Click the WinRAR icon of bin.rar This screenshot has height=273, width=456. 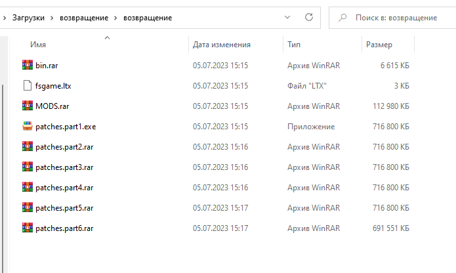pyautogui.click(x=28, y=65)
